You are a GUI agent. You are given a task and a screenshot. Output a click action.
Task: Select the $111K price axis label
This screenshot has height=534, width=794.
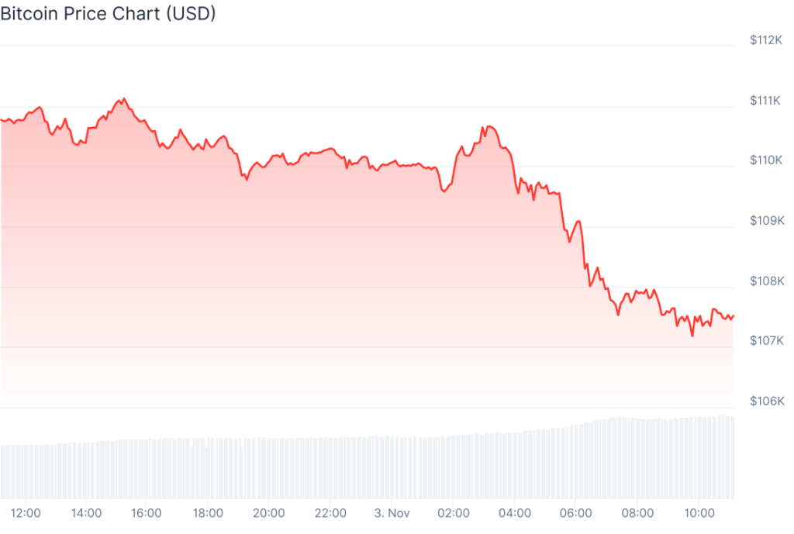point(766,100)
